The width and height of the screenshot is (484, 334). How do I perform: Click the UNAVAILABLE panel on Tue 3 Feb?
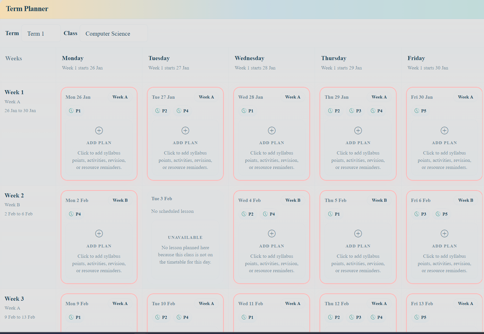[x=185, y=237]
